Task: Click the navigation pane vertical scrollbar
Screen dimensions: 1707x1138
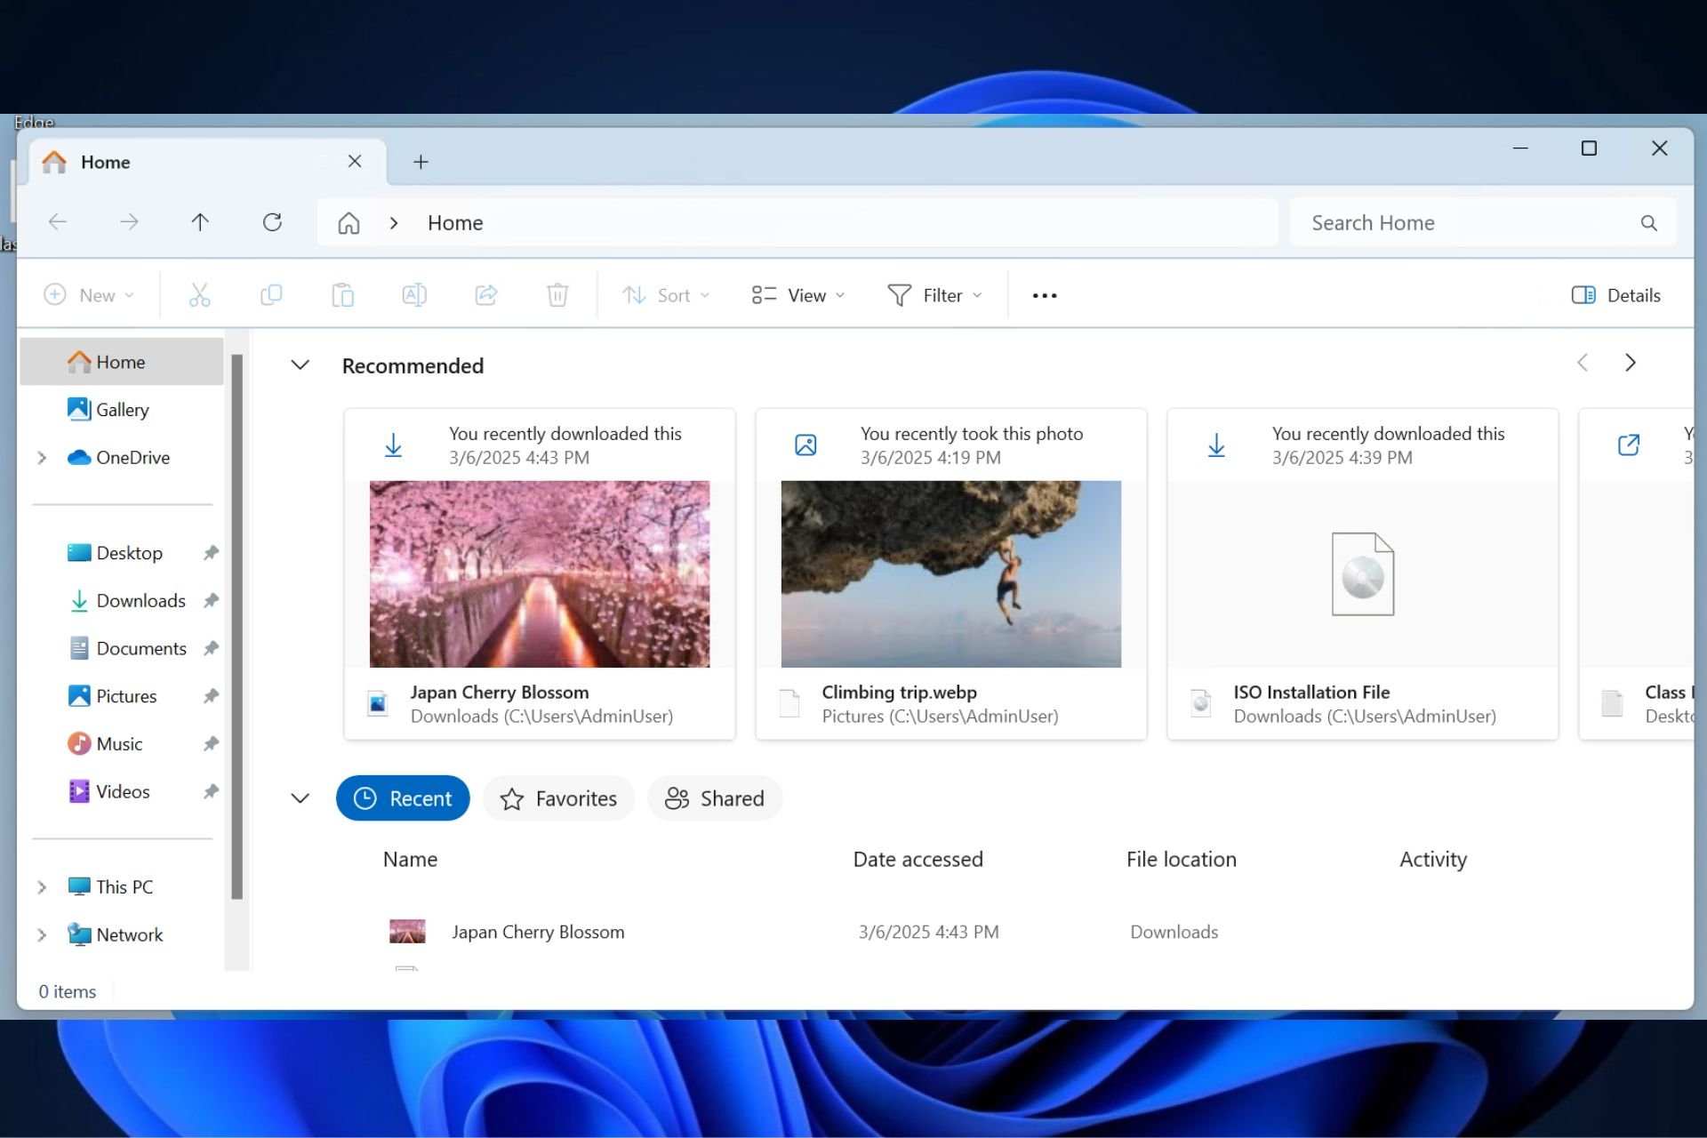Action: (x=237, y=627)
